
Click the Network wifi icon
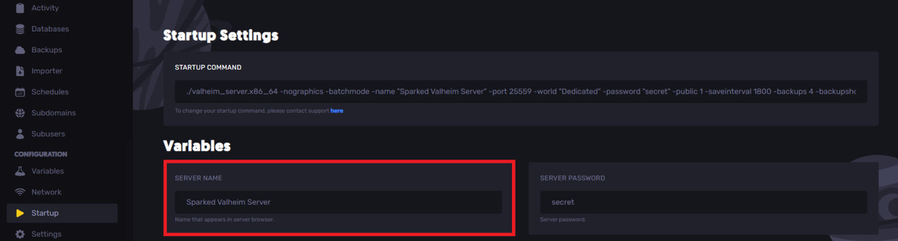tap(20, 192)
